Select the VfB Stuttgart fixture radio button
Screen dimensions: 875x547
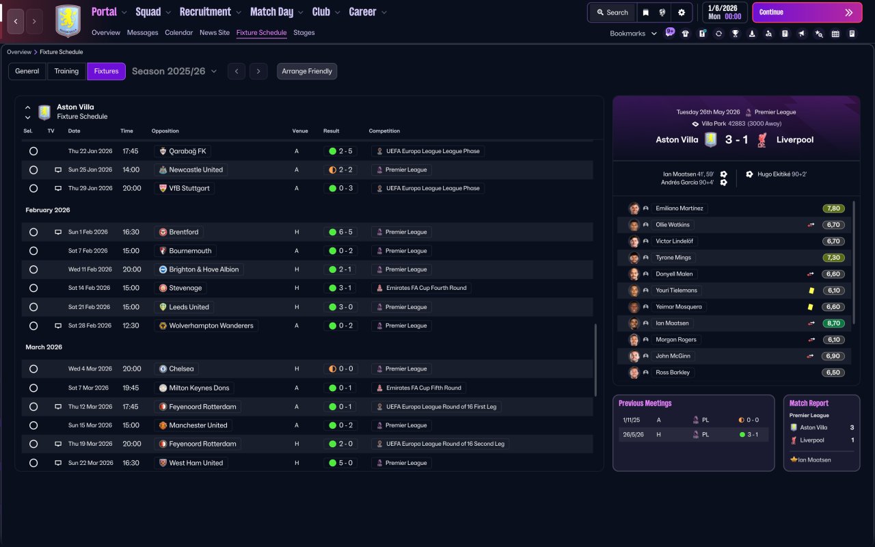(x=33, y=189)
